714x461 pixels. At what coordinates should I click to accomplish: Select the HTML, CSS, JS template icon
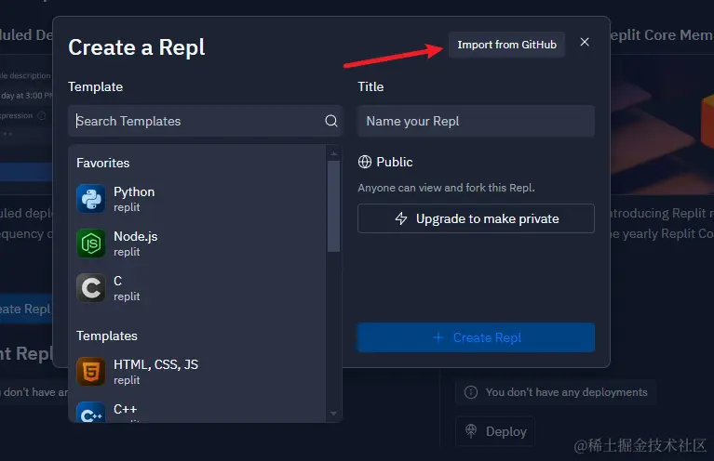pyautogui.click(x=91, y=372)
